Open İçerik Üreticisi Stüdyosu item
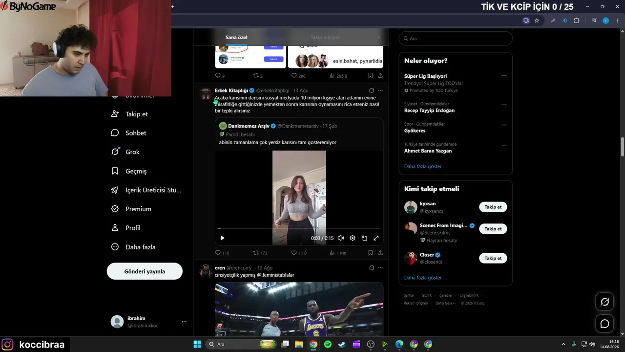625x352 pixels. tap(146, 190)
